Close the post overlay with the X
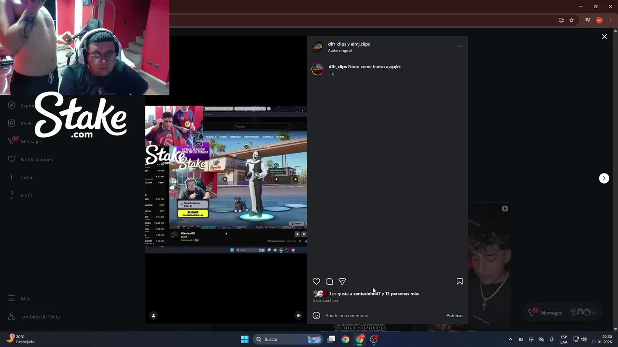The height and width of the screenshot is (347, 618). (x=604, y=37)
